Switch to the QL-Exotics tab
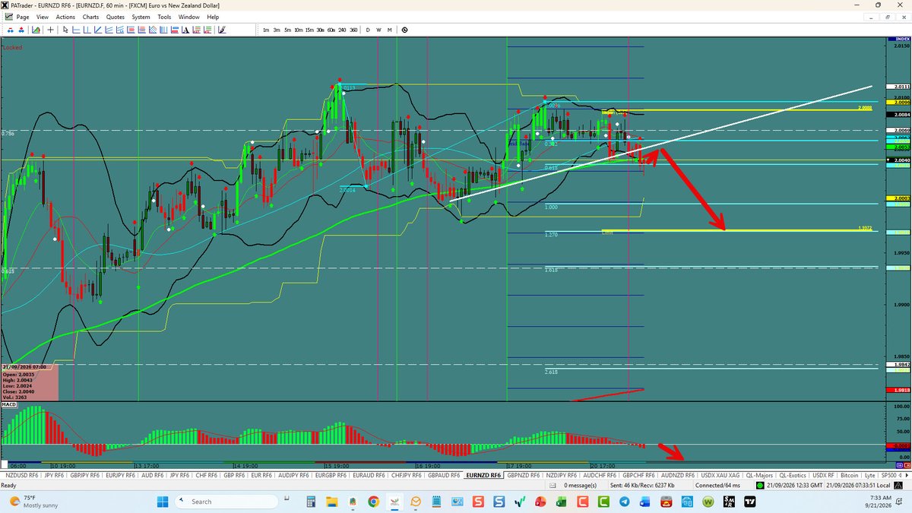912x513 pixels. click(791, 475)
